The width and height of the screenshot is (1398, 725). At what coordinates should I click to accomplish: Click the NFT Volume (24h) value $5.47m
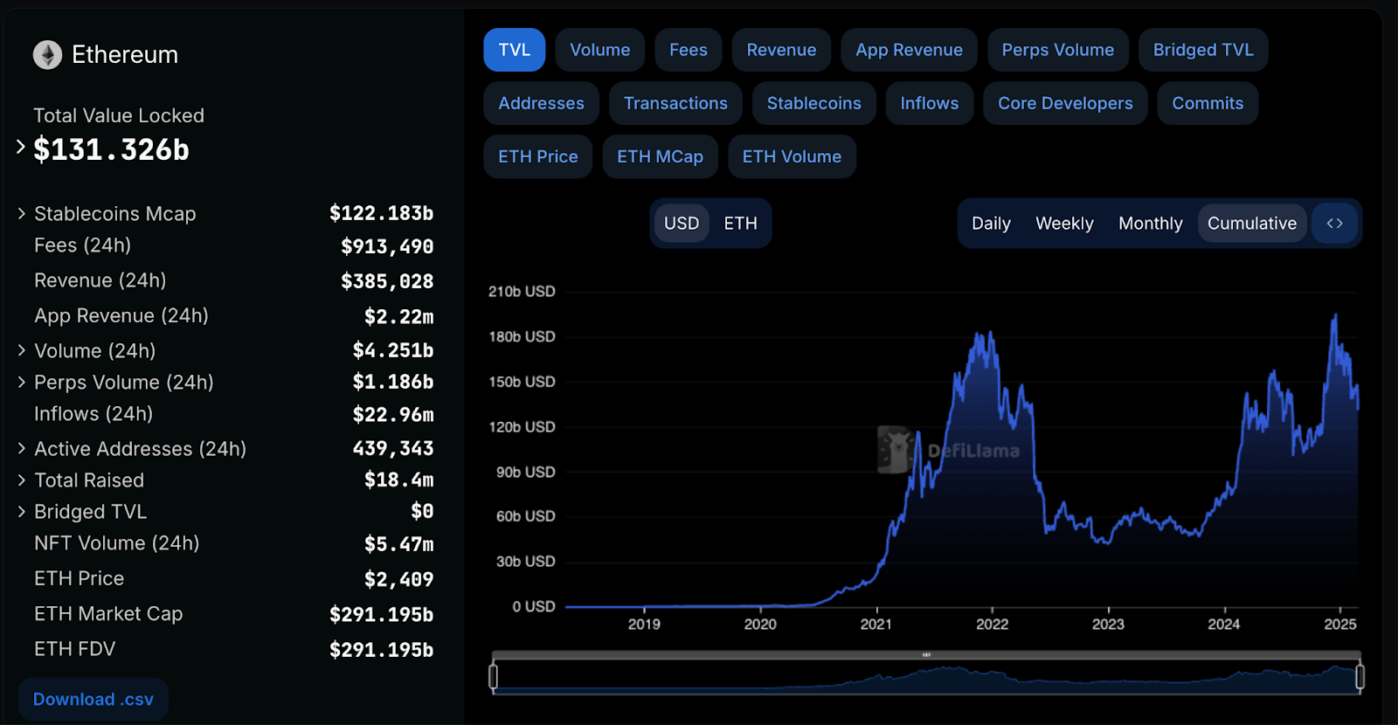[398, 544]
